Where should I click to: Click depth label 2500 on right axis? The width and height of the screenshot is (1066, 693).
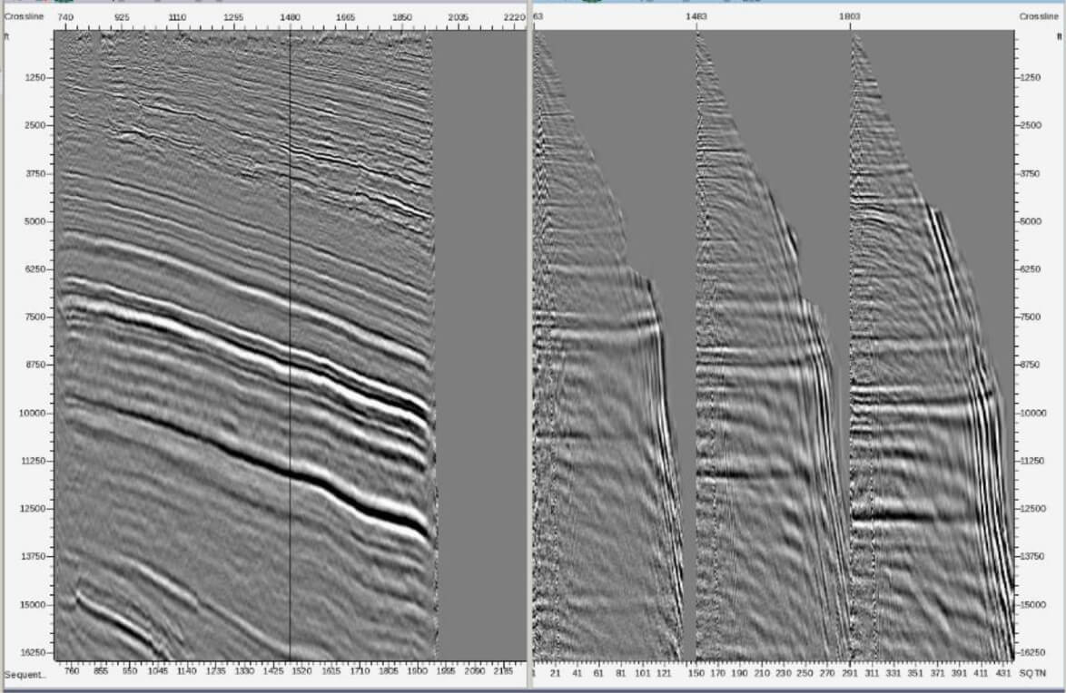pyautogui.click(x=1030, y=126)
